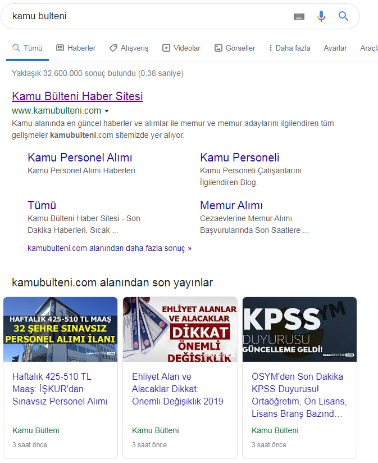Click 'Kamu Personel Alımı Haberleri.' description
Screen dimensions: 378x463
click(82, 170)
